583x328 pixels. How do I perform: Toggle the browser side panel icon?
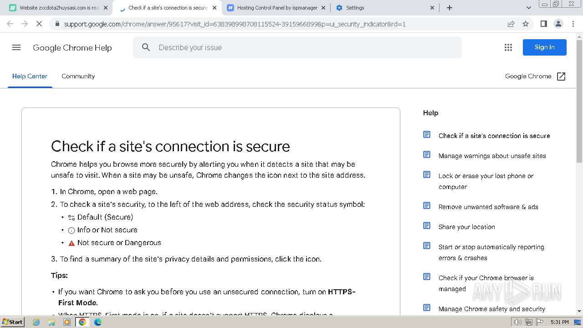[x=543, y=24]
